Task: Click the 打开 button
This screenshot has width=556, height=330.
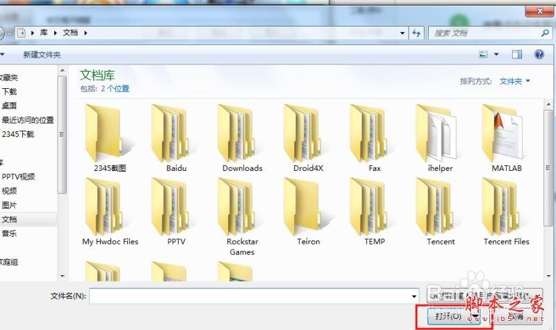Action: [x=448, y=317]
